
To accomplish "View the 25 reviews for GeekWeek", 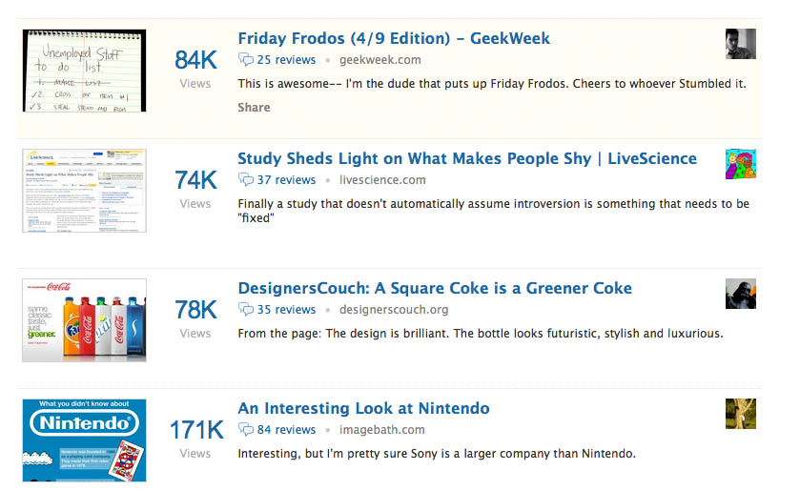I will (x=286, y=60).
